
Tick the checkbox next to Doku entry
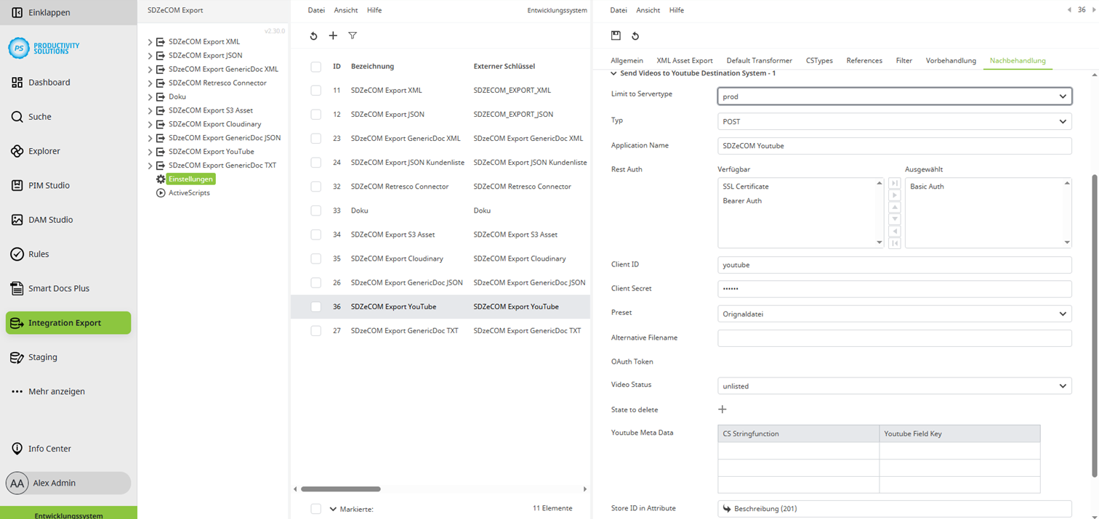pyautogui.click(x=316, y=210)
